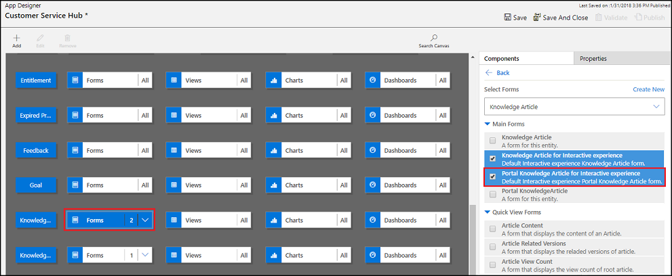Image resolution: width=672 pixels, height=276 pixels.
Task: Click Goal row Views icon
Action: (174, 185)
